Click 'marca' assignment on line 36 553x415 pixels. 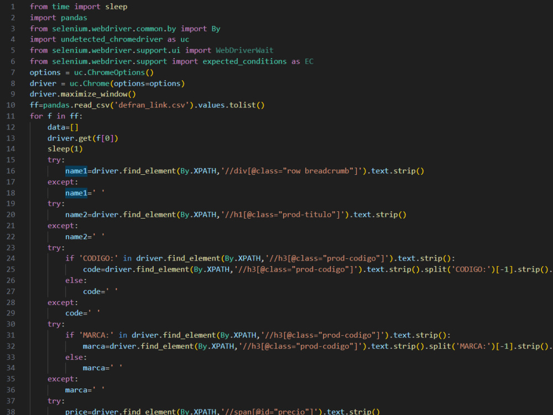point(76,390)
